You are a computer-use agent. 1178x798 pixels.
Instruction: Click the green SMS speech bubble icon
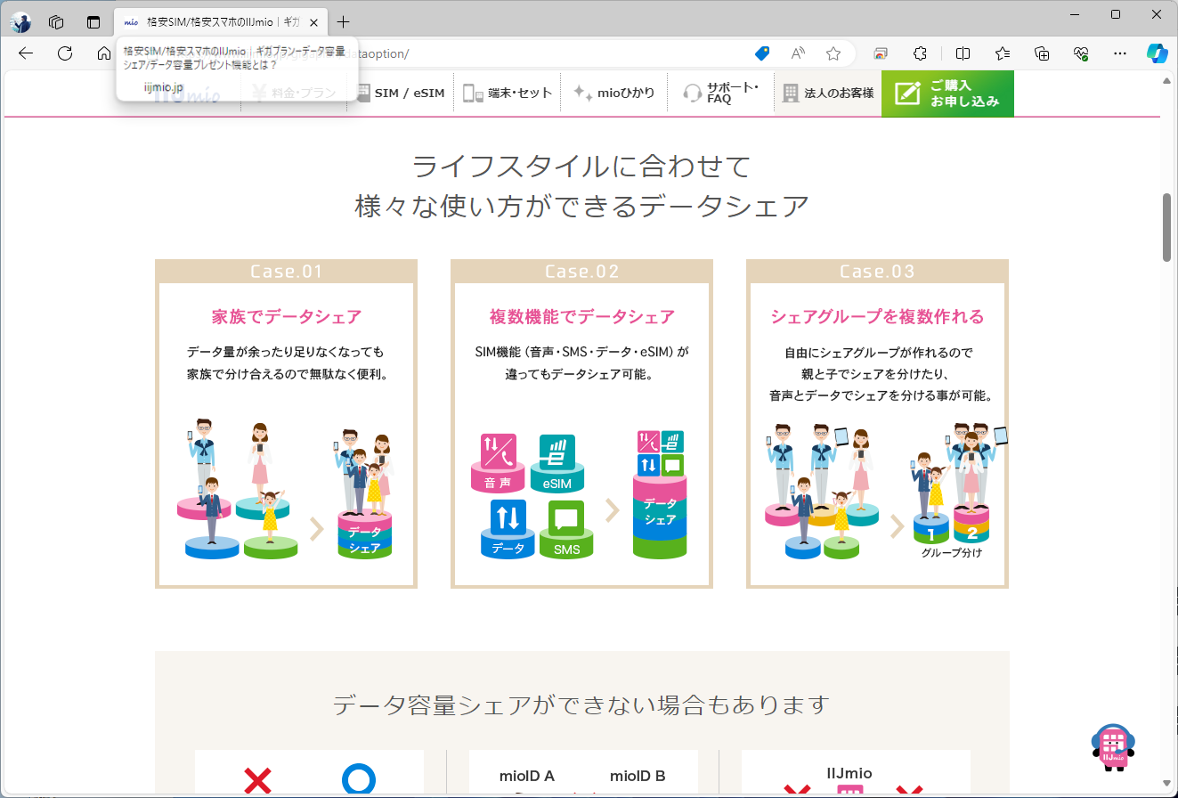(566, 528)
